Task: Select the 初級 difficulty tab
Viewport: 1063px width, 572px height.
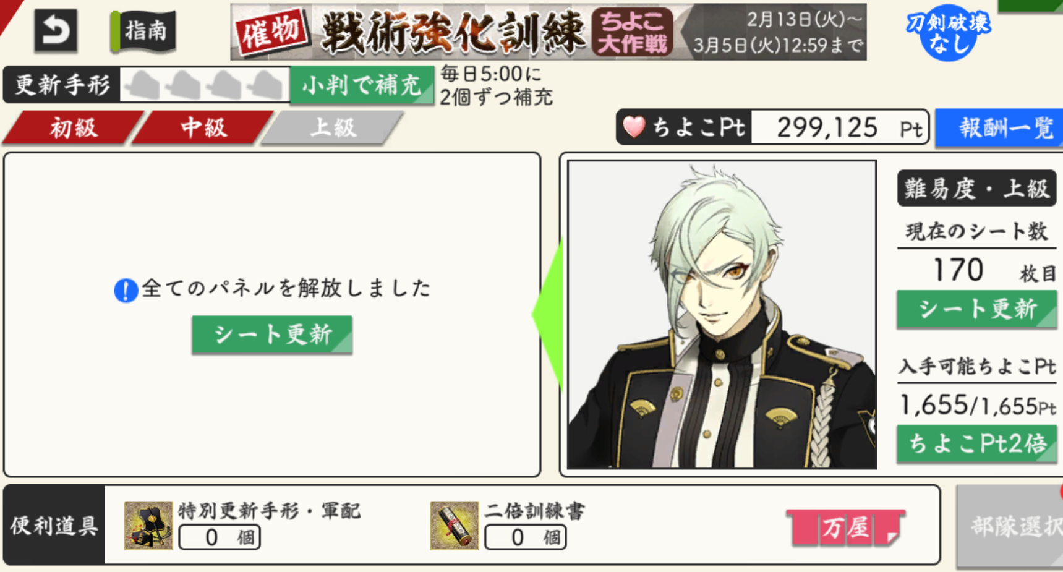Action: click(74, 128)
